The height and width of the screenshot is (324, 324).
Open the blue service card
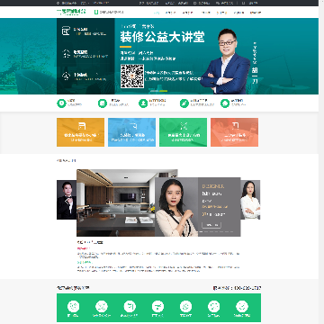coord(131,132)
